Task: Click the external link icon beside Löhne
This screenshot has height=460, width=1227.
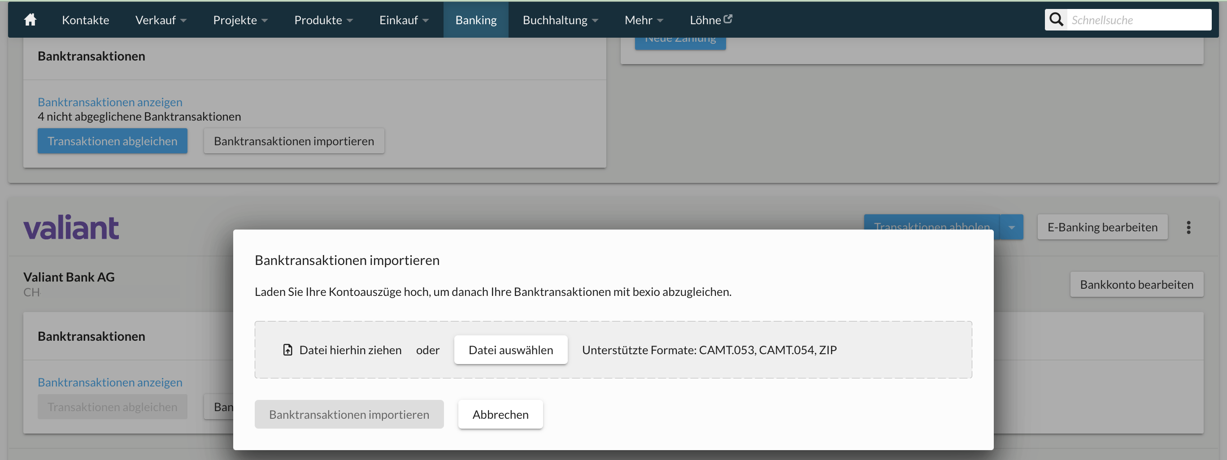Action: click(728, 18)
